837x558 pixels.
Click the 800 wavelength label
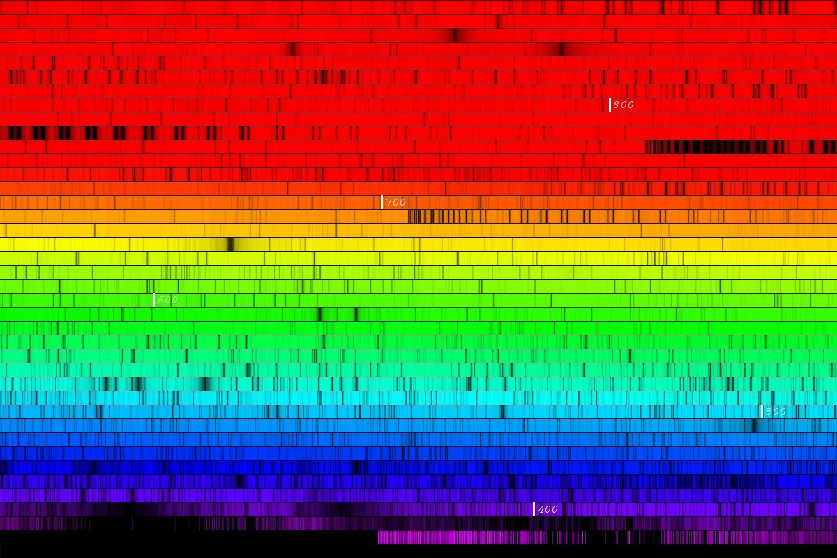click(x=623, y=105)
